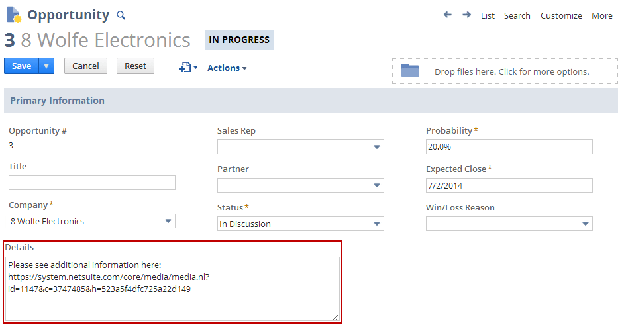Go to next record with right arrow
The width and height of the screenshot is (622, 327).
coord(466,15)
